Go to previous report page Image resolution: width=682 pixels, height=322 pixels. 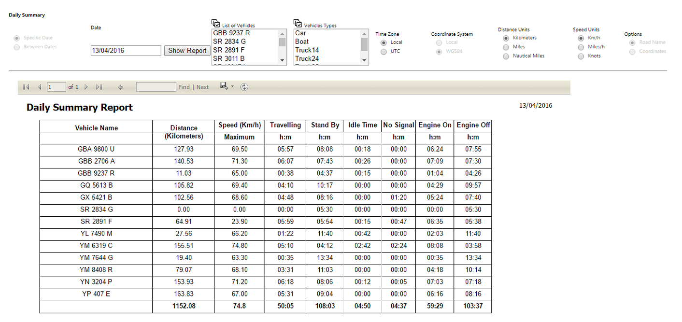pos(39,87)
